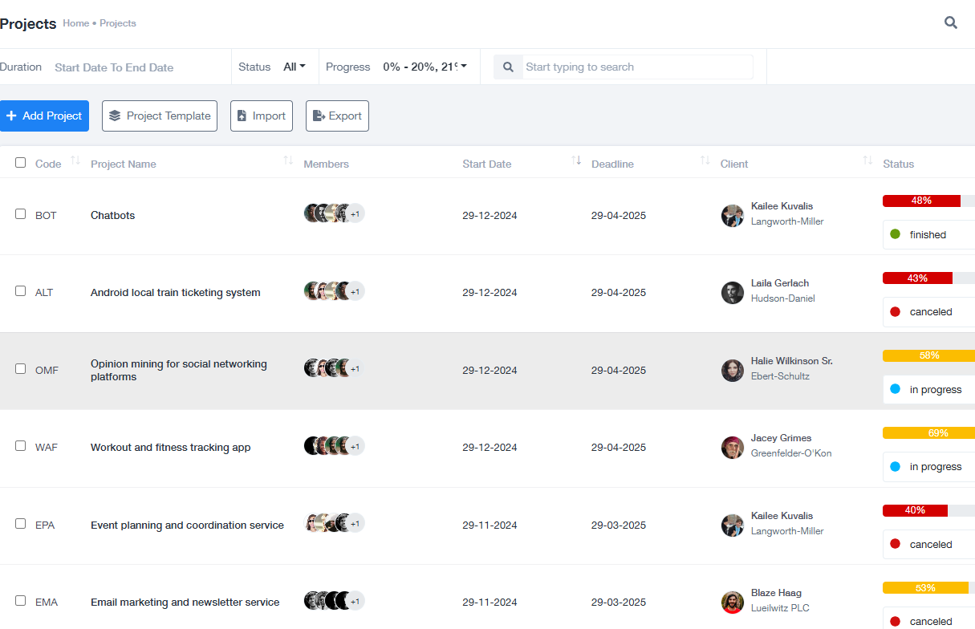Select the WAF project row checkbox
Image resolution: width=975 pixels, height=629 pixels.
point(21,446)
